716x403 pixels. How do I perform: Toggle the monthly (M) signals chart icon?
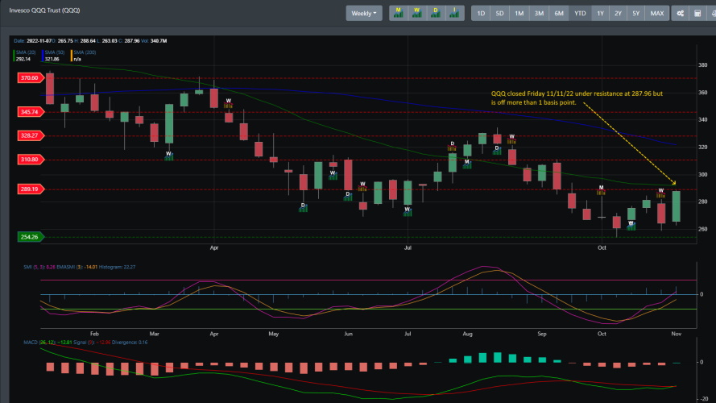398,13
